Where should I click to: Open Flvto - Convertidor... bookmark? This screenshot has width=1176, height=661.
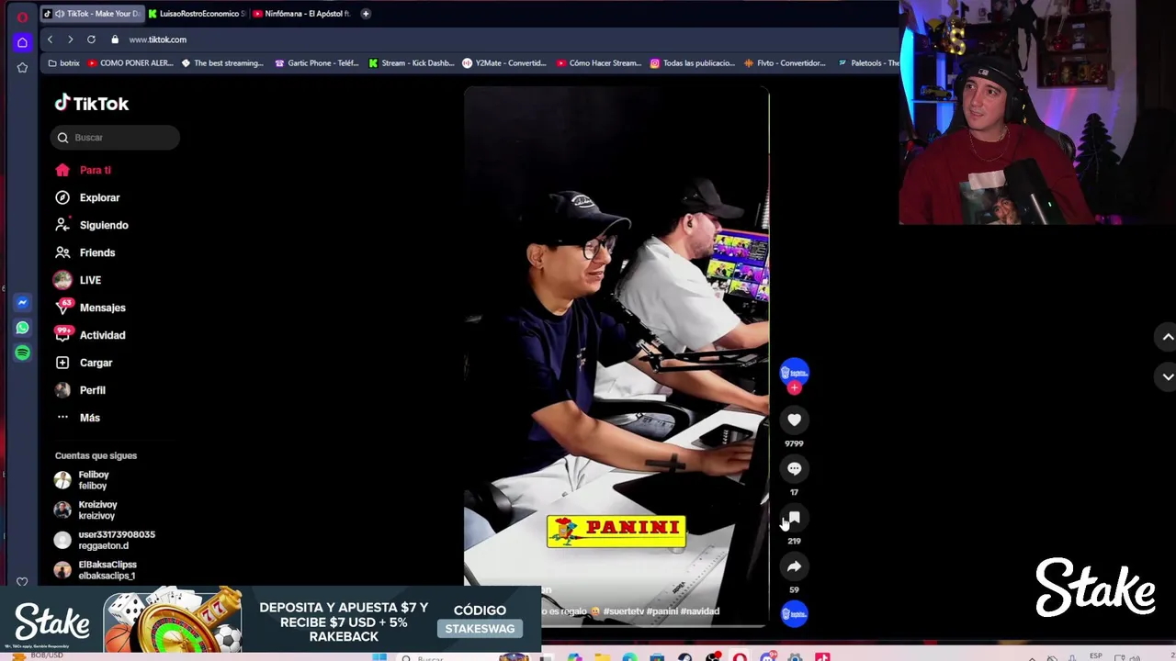pos(786,63)
